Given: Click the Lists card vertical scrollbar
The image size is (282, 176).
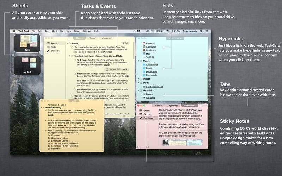Looking at the screenshot, I should click(x=103, y=141).
